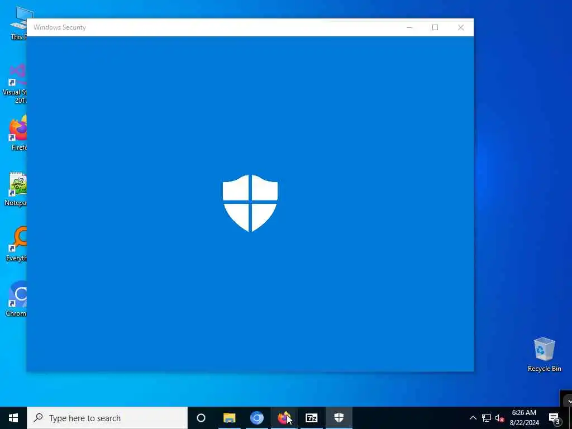572x429 pixels.
Task: Click the Windows Security title bar text
Action: 59,27
